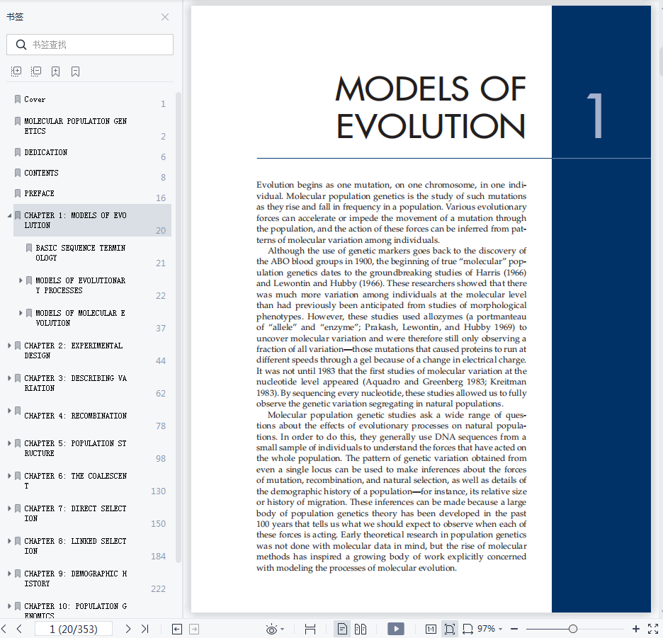Open the CHAPTER 2: EXPERIMENTAL DESIGN bookmark
663x638 pixels.
pos(74,351)
